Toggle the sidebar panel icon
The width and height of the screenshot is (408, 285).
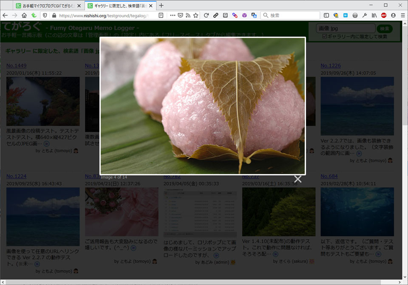(326, 15)
